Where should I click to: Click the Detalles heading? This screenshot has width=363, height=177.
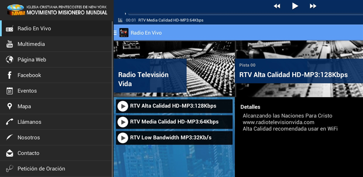(250, 107)
